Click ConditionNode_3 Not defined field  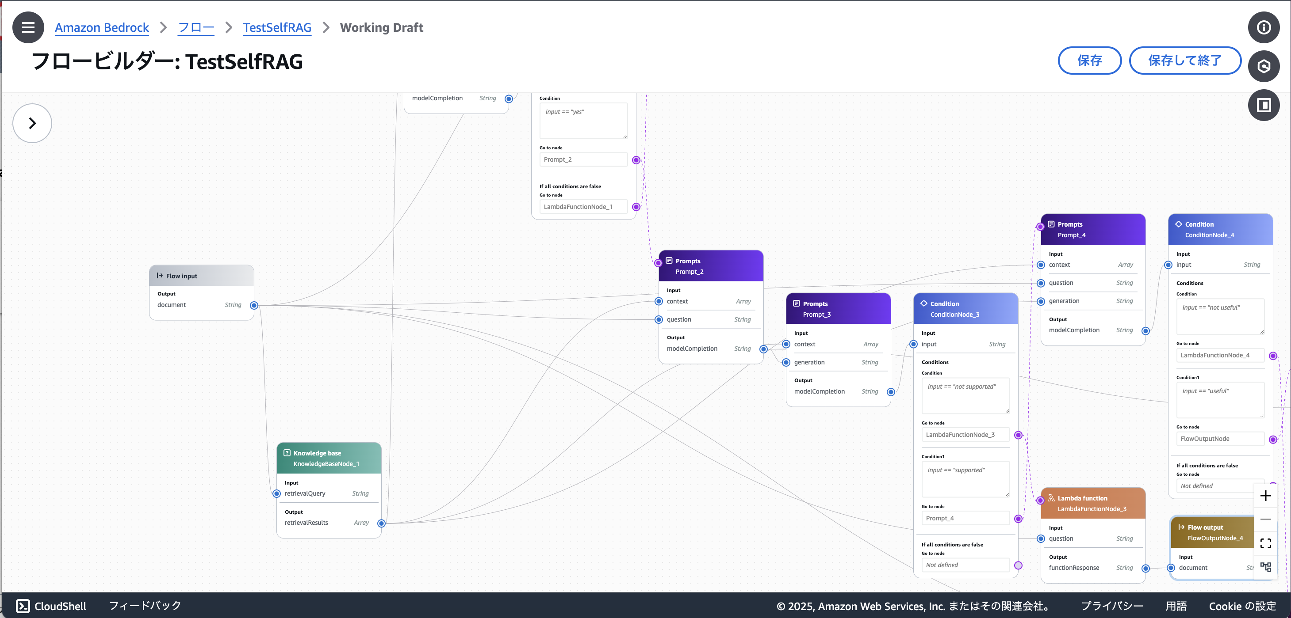[x=965, y=565]
